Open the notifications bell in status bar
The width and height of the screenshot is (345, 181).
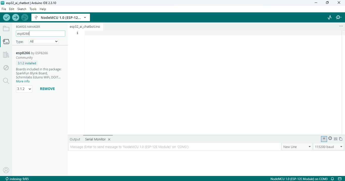tap(333, 179)
